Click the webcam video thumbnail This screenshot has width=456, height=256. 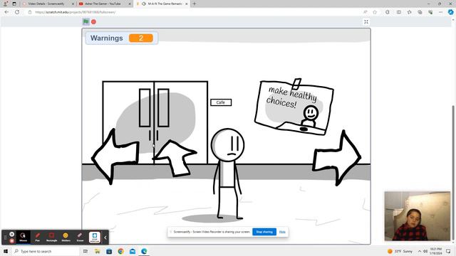(418, 216)
